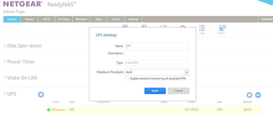273x128 pixels.
Task: Click the NETGEAR logo
Action: point(23,4)
